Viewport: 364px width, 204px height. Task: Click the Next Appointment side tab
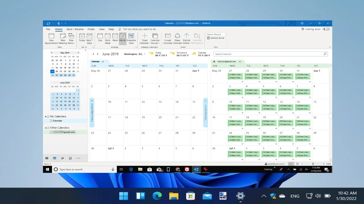click(x=205, y=113)
